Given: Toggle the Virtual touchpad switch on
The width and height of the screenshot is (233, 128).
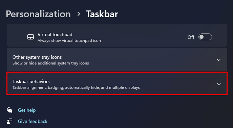Looking at the screenshot, I should (x=205, y=37).
